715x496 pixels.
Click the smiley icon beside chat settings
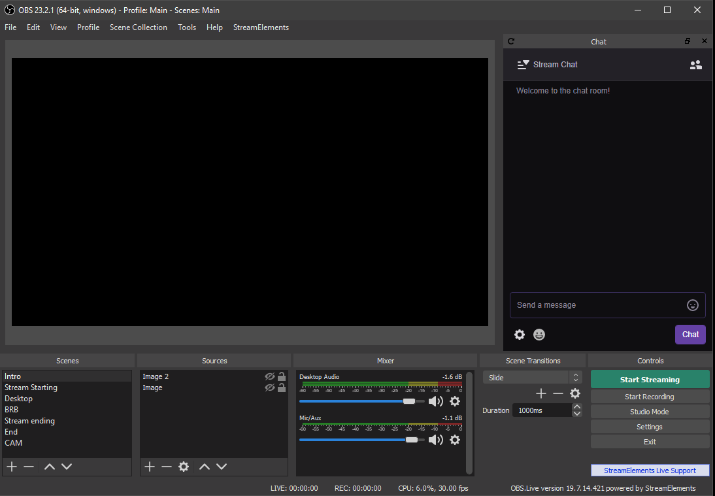coord(539,335)
